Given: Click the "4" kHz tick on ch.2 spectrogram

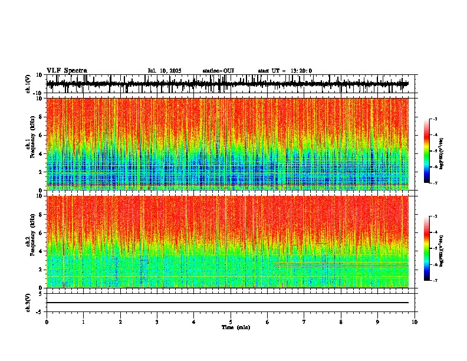Looking at the screenshot, I should 41,251.
